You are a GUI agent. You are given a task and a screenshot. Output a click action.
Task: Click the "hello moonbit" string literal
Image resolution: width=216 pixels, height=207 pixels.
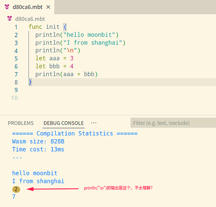tap(89, 35)
